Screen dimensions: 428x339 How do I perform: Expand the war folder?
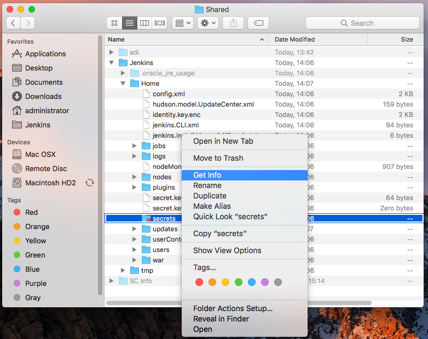[x=134, y=260]
